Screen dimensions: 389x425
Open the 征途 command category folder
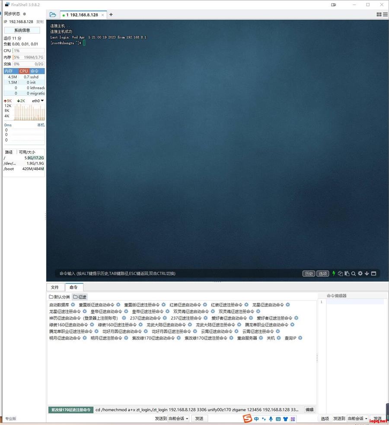click(80, 297)
